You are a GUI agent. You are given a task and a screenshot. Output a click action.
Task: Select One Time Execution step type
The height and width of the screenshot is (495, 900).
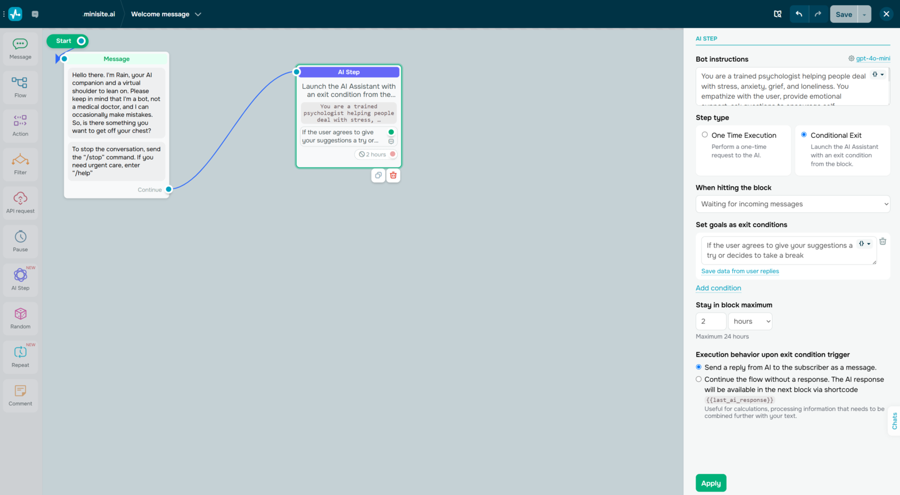tap(705, 135)
